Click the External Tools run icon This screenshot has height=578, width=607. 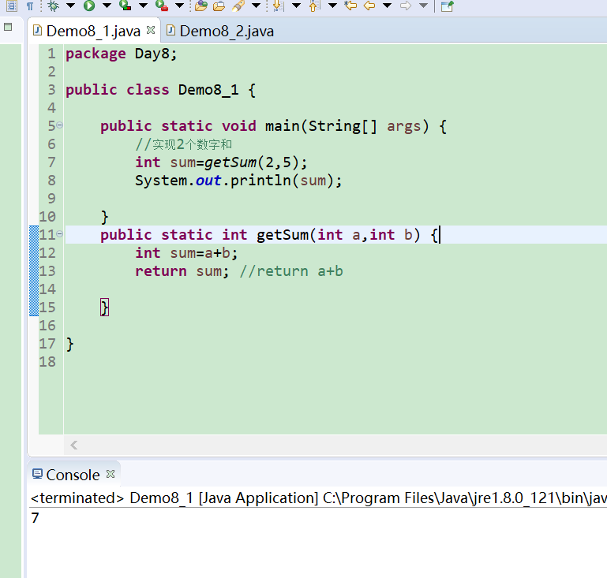(x=162, y=6)
